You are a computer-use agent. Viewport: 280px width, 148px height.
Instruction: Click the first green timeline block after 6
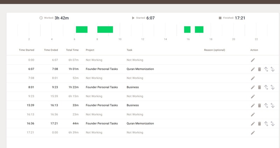(x=82, y=30)
